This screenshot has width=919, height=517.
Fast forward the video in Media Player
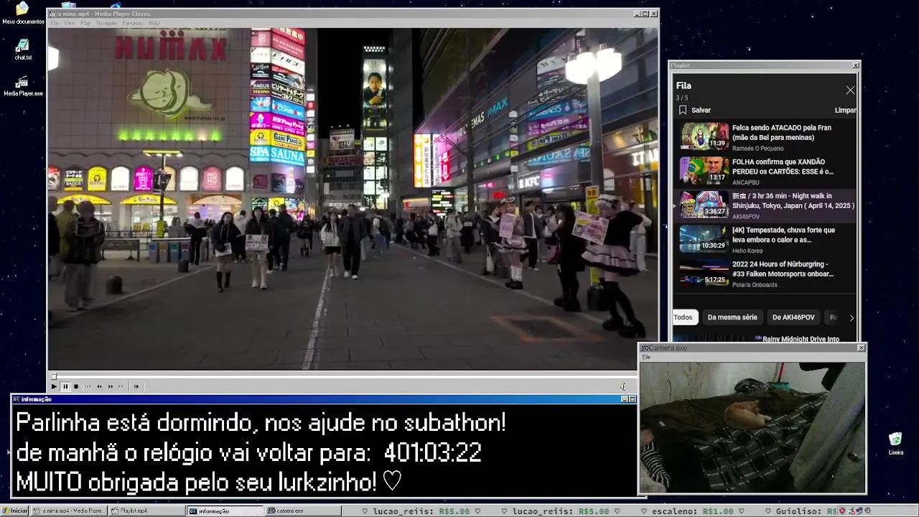[111, 386]
